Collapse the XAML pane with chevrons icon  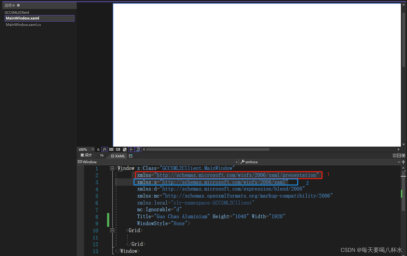(403, 156)
